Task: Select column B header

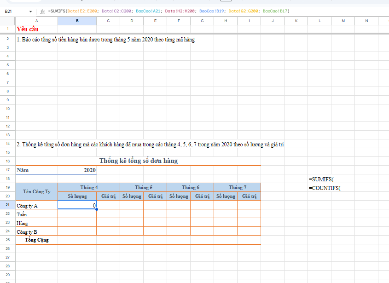Action: click(x=77, y=21)
